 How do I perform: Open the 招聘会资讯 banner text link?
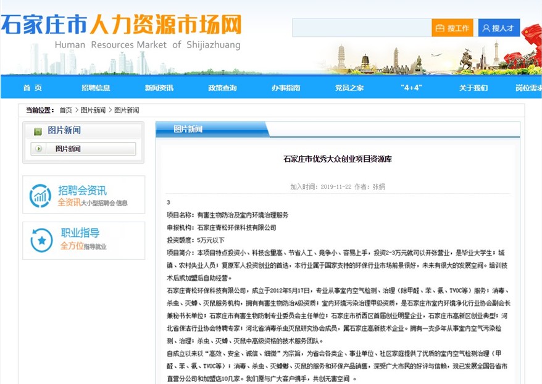point(82,190)
